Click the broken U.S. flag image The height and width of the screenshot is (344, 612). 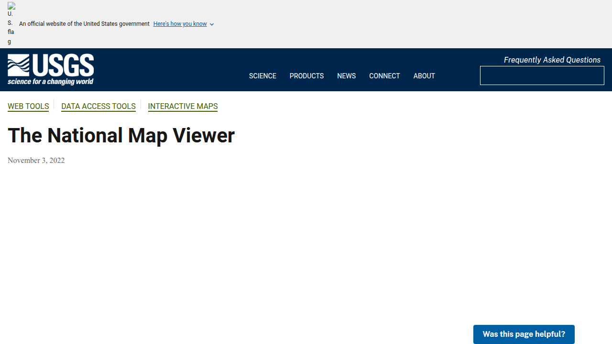11,24
